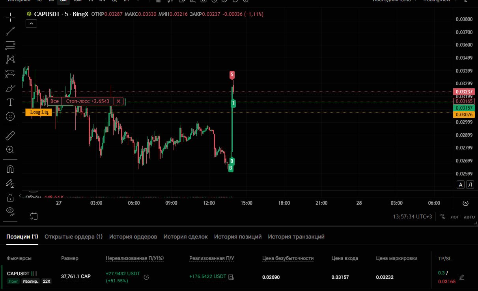
Task: Toggle the magnet snap mode
Action: click(10, 169)
